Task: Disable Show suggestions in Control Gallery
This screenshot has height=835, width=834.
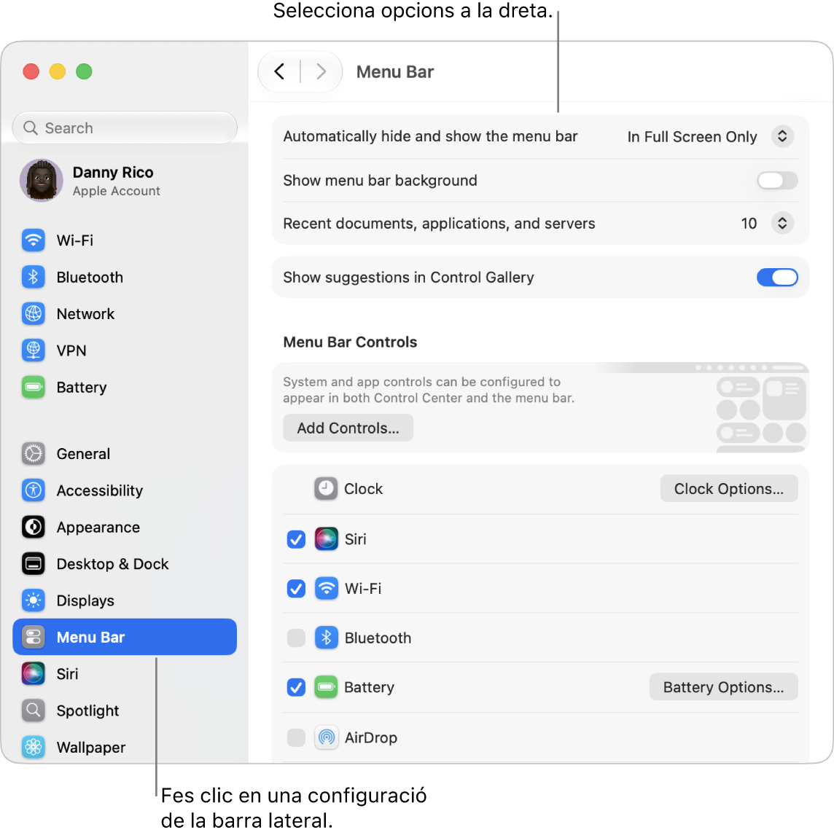Action: (x=777, y=277)
